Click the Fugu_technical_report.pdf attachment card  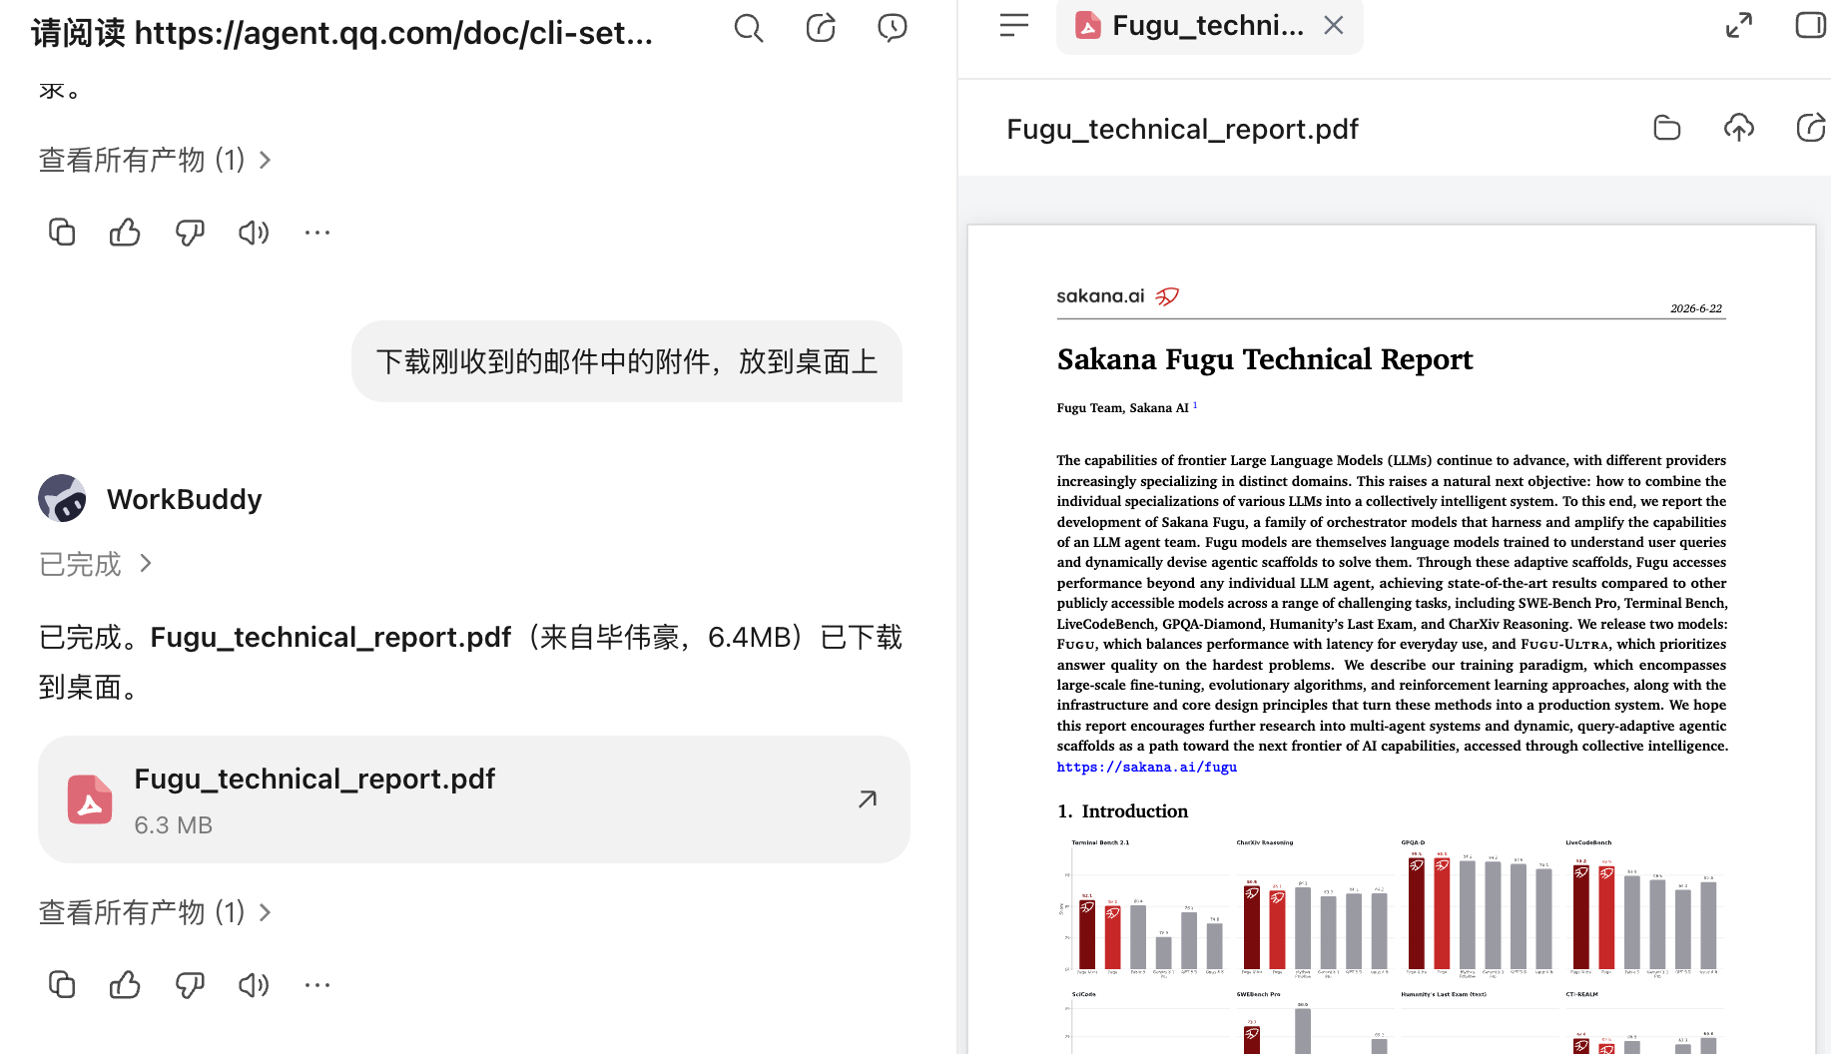pos(474,799)
